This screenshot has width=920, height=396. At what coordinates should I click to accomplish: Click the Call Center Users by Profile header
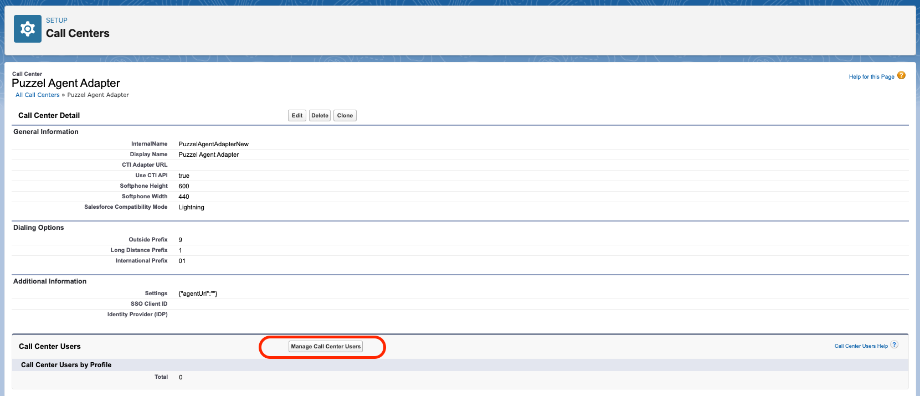(66, 365)
